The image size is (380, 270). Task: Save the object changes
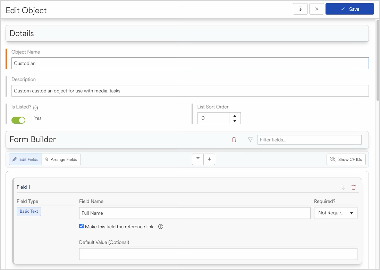349,9
